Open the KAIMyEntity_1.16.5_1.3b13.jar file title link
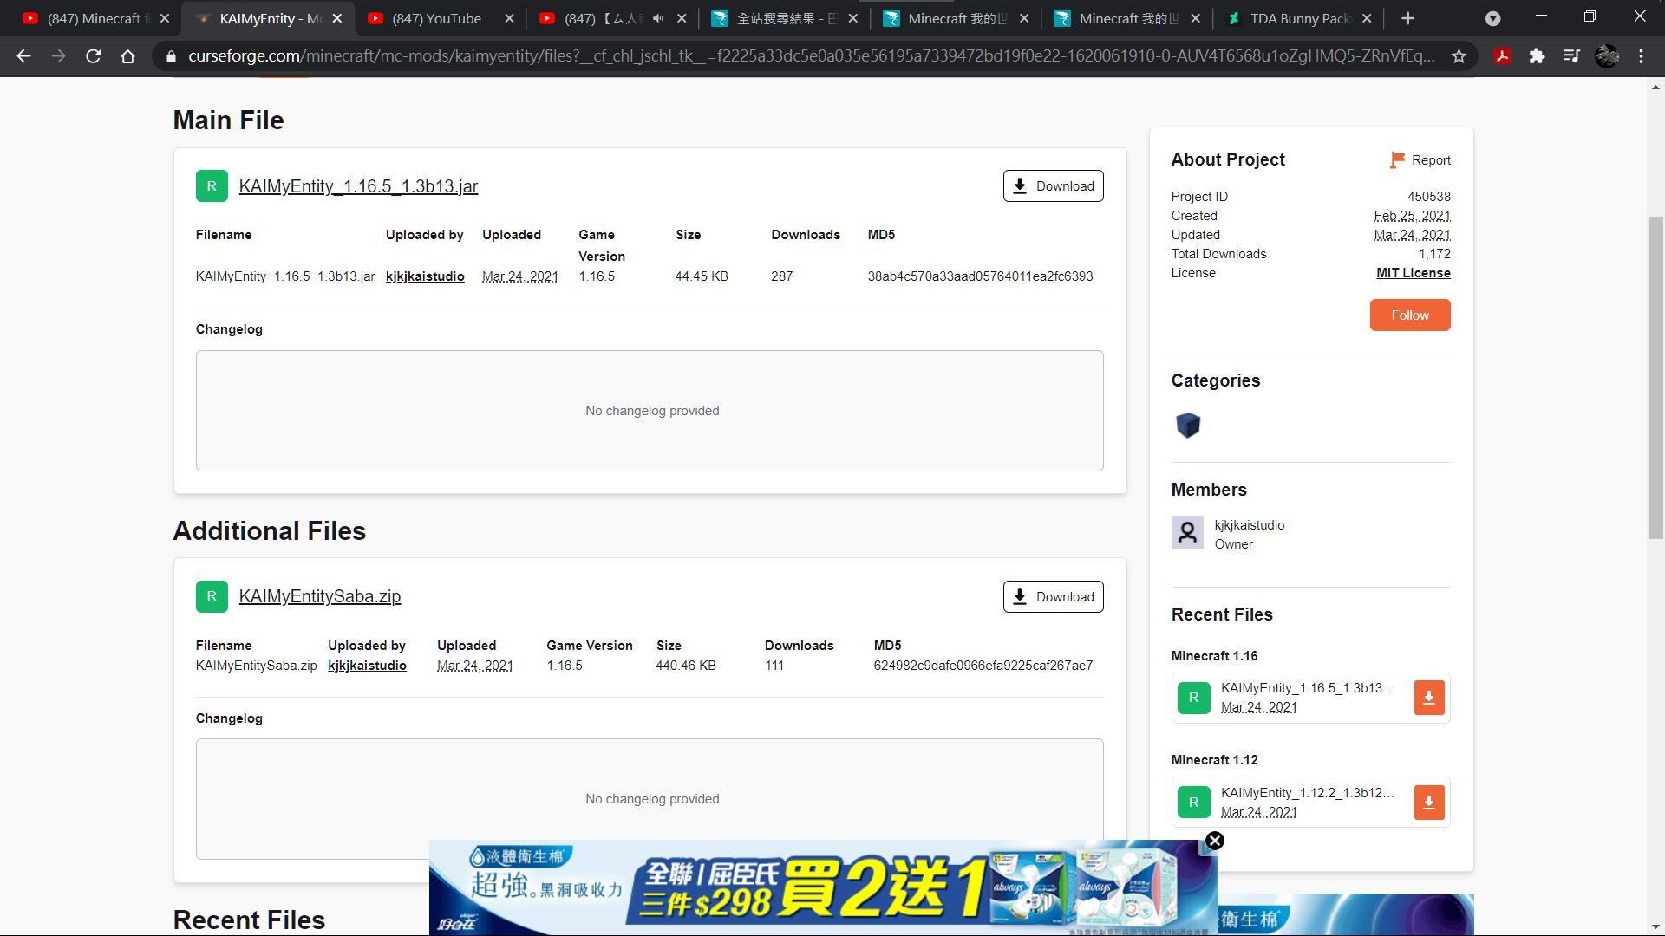 click(x=358, y=186)
